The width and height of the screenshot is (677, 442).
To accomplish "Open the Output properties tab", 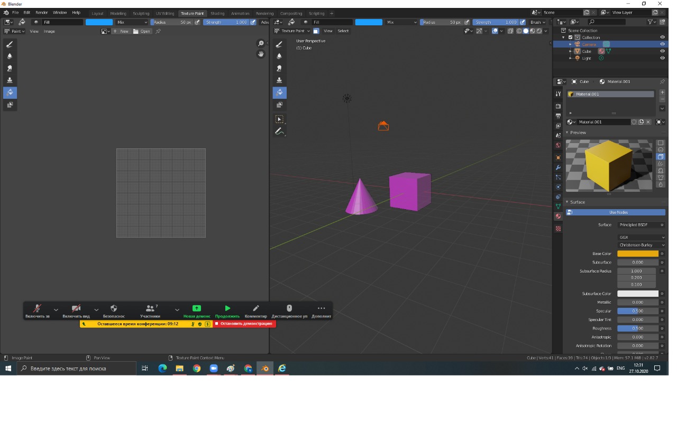I will (x=558, y=116).
